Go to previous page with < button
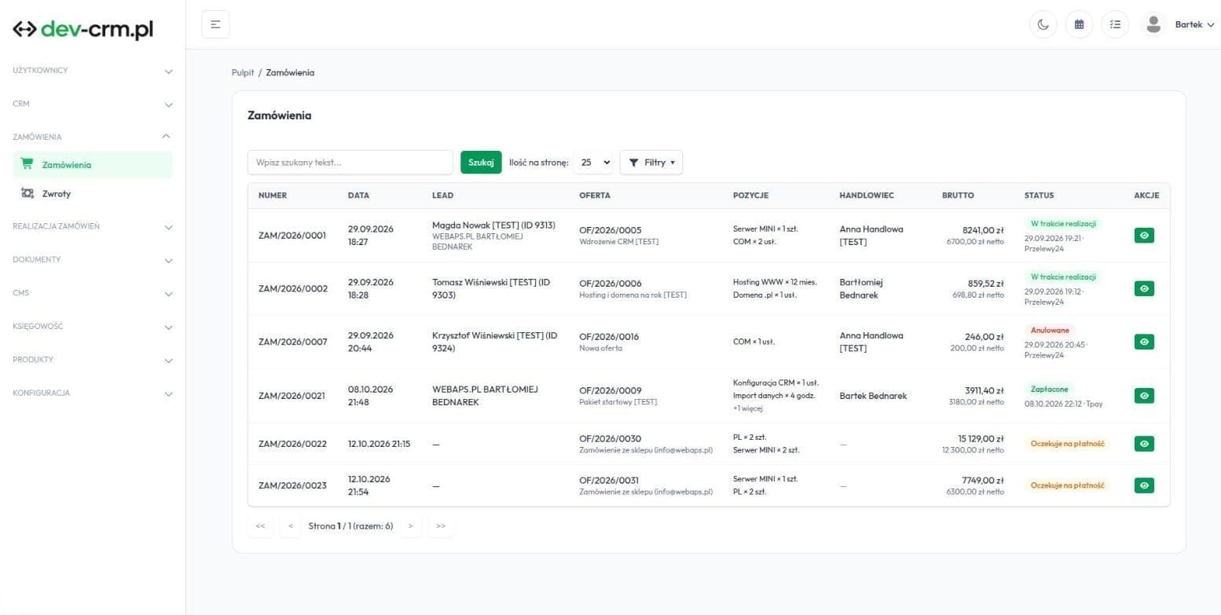 point(291,526)
